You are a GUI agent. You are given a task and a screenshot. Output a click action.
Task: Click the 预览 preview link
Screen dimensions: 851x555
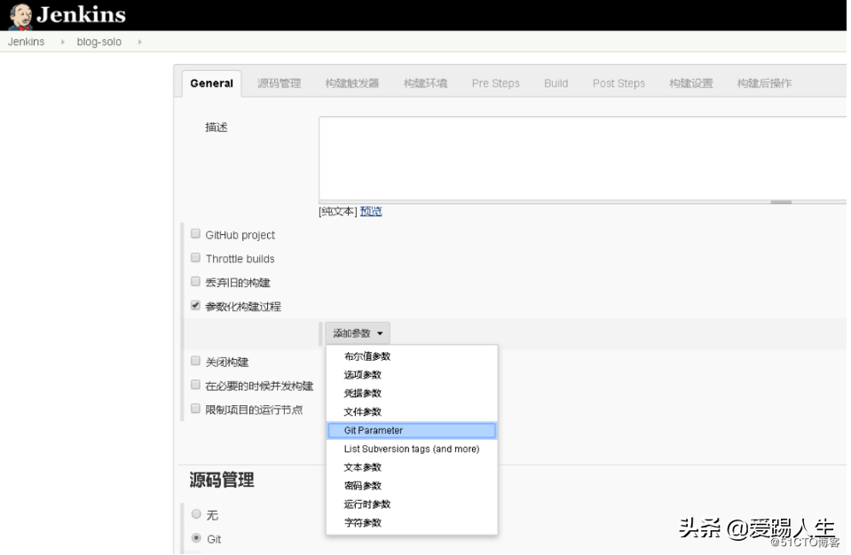(371, 211)
